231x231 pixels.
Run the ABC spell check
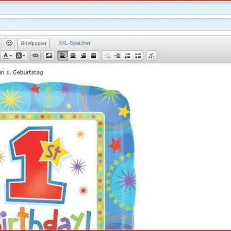coord(151,56)
